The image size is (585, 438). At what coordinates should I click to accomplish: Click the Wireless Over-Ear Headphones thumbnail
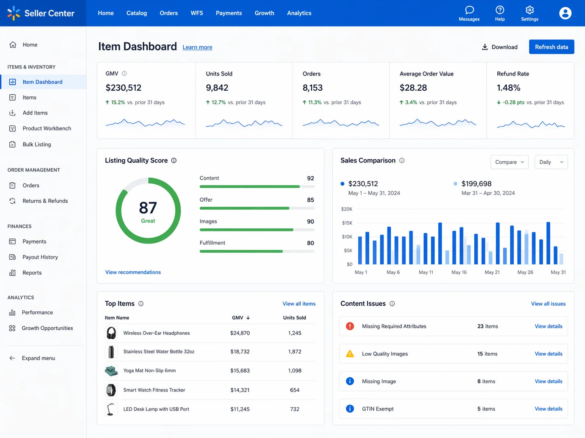click(111, 333)
